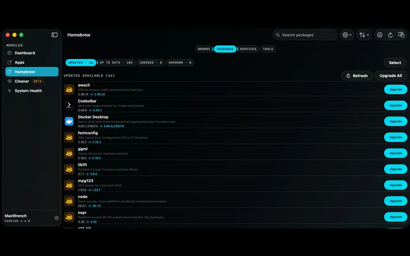This screenshot has width=410, height=256.
Task: Upgrade the awscli package
Action: pos(396,89)
